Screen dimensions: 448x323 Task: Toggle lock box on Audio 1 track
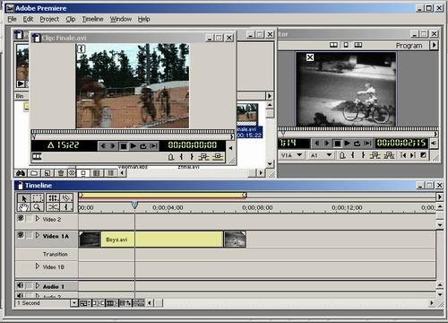click(29, 286)
